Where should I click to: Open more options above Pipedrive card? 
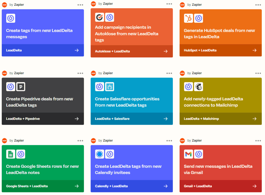pyautogui.click(x=80, y=73)
